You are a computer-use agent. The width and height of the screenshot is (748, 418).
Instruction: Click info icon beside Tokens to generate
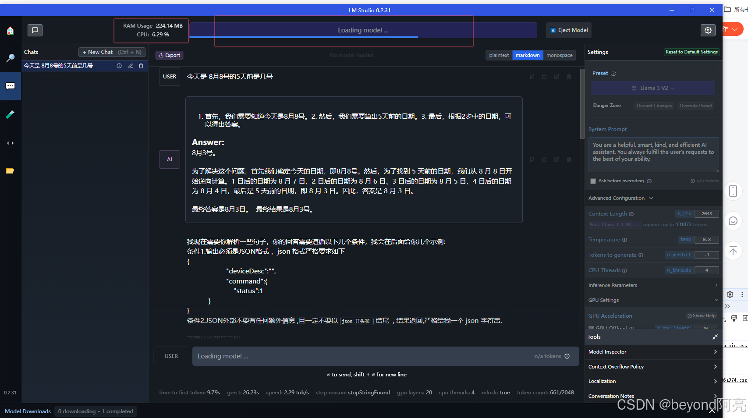641,255
